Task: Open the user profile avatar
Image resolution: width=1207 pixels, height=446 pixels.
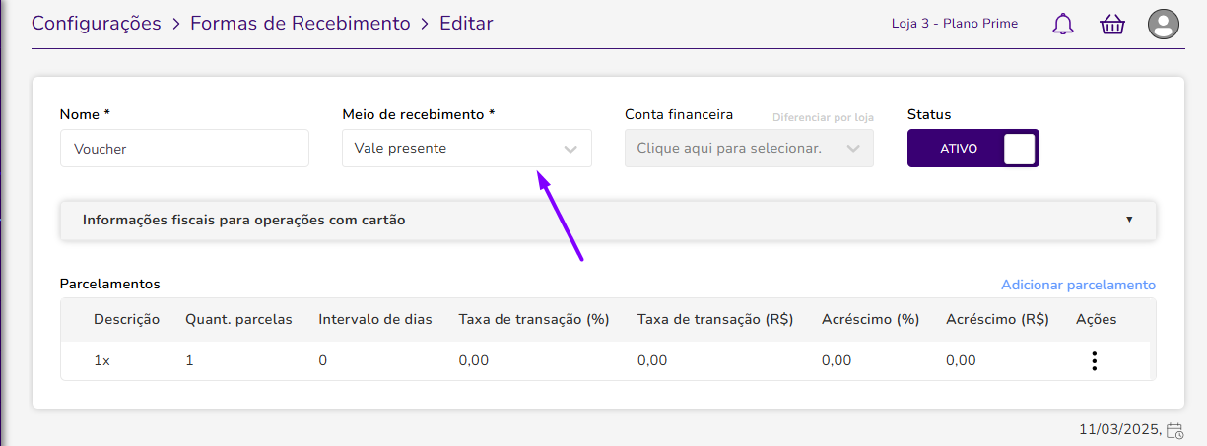Action: [x=1164, y=24]
